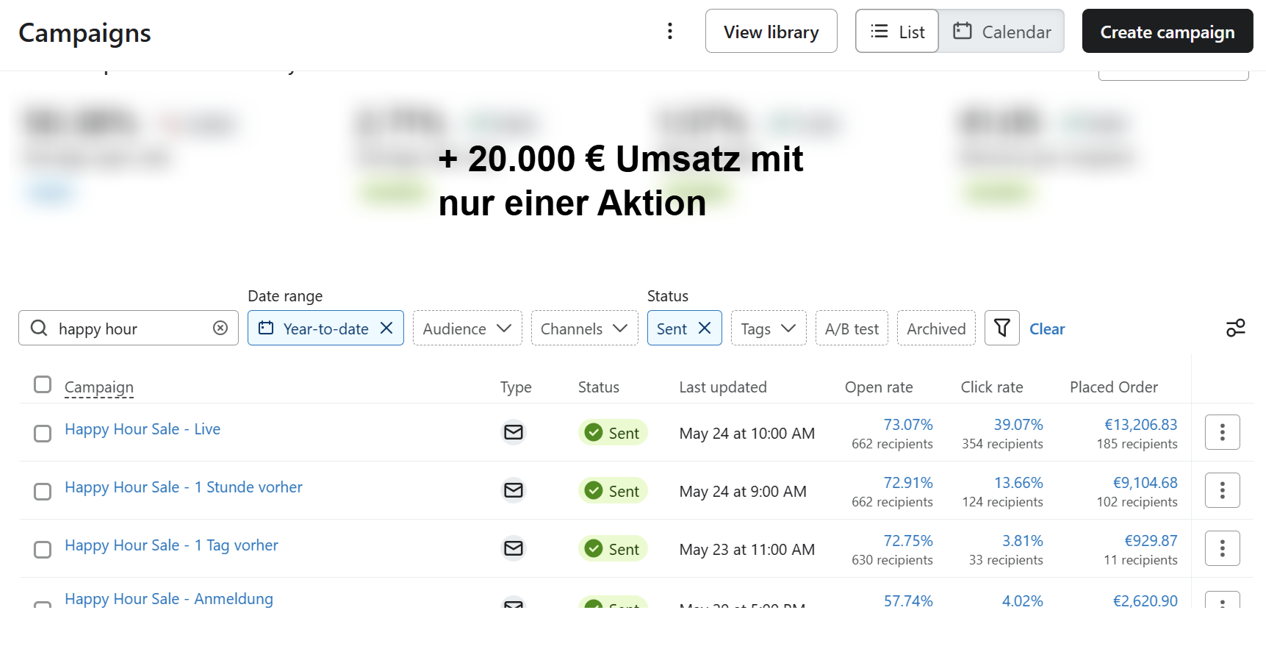Tick the Happy Hour Sale - 1 Tag vorher checkbox
1266x660 pixels.
point(43,550)
